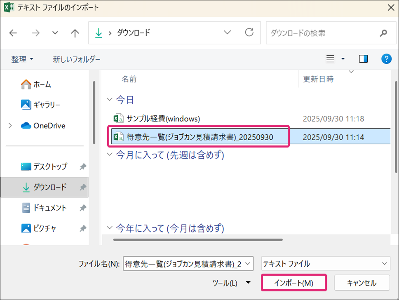The image size is (399, 300).
Task: Open the address bar history dropdown
Action: click(x=227, y=33)
